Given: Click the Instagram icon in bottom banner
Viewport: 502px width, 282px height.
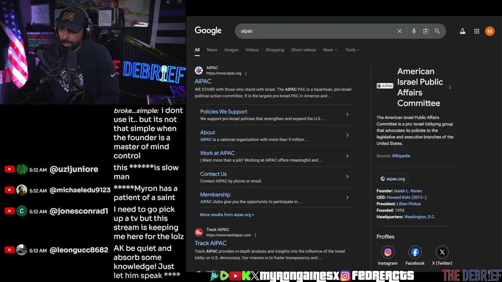Looking at the screenshot, I should tap(345, 276).
